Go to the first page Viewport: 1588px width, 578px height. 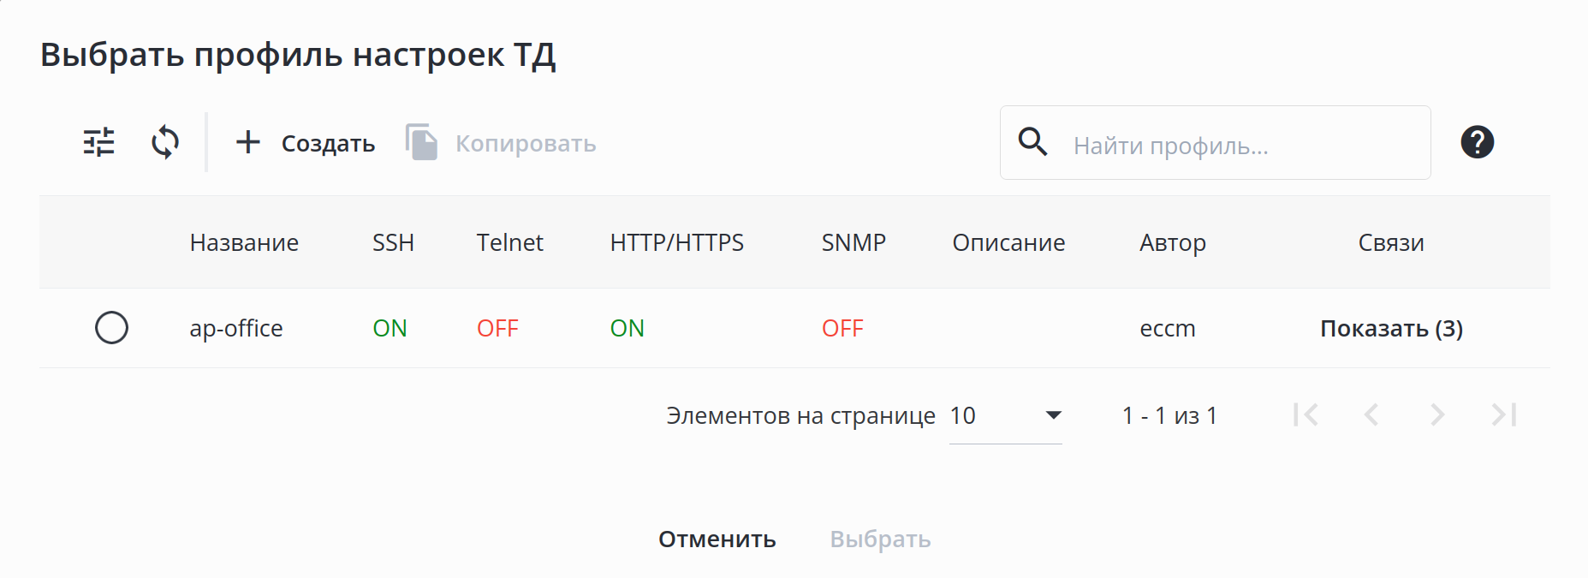(x=1305, y=415)
